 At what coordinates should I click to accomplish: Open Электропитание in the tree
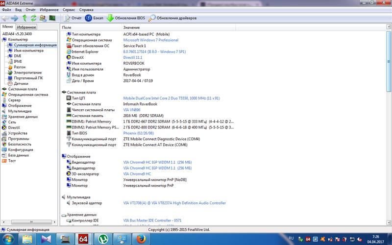point(27,73)
